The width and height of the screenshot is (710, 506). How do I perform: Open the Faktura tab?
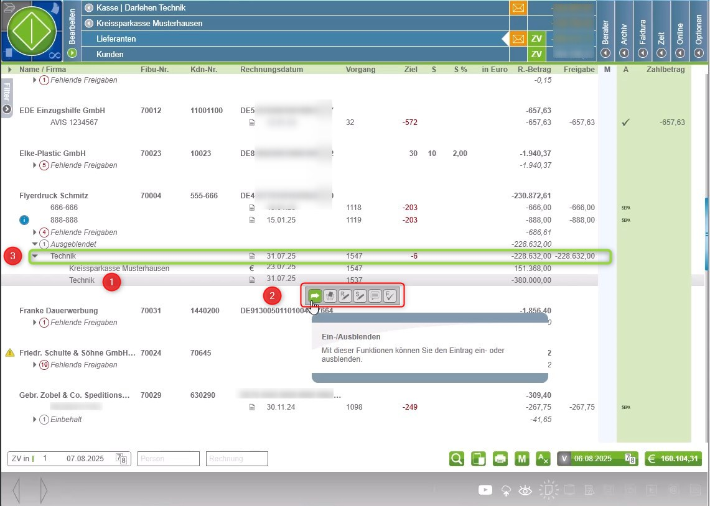click(643, 31)
